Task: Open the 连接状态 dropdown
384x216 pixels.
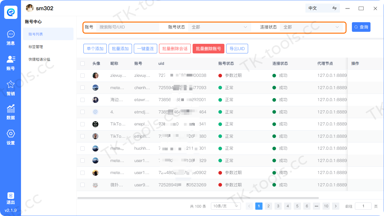Action: 311,27
